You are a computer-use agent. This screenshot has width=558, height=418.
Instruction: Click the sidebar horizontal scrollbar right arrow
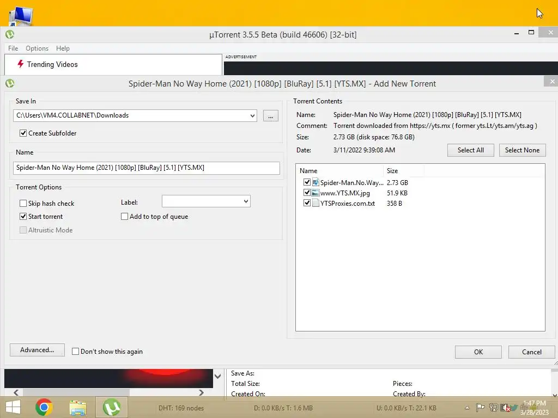click(x=202, y=392)
